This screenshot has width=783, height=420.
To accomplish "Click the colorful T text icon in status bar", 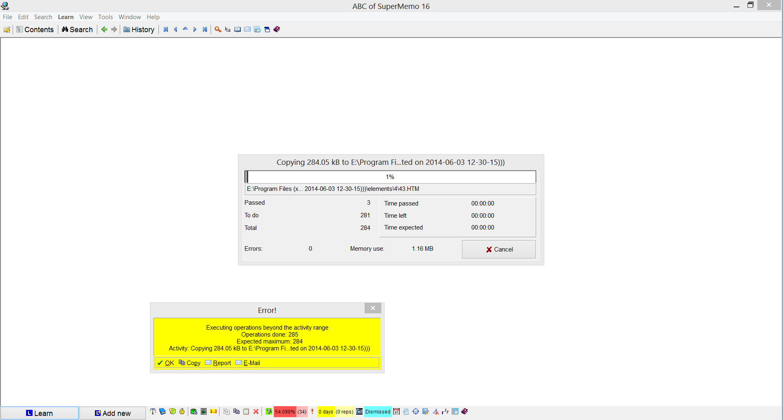I will 153,411.
